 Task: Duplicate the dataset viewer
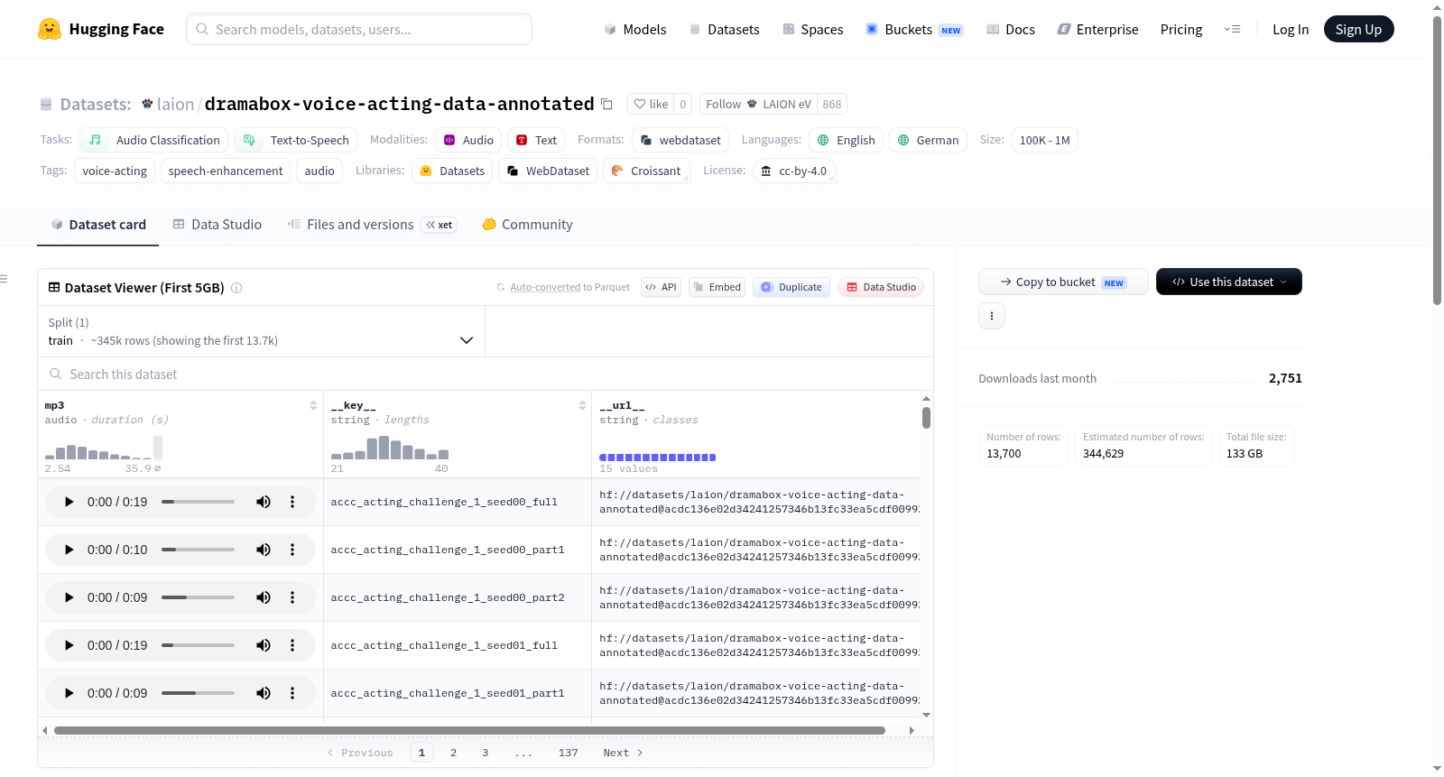(791, 287)
